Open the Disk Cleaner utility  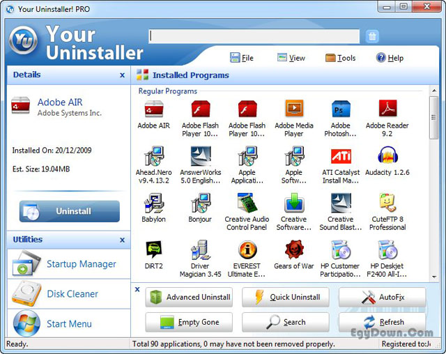click(x=69, y=293)
